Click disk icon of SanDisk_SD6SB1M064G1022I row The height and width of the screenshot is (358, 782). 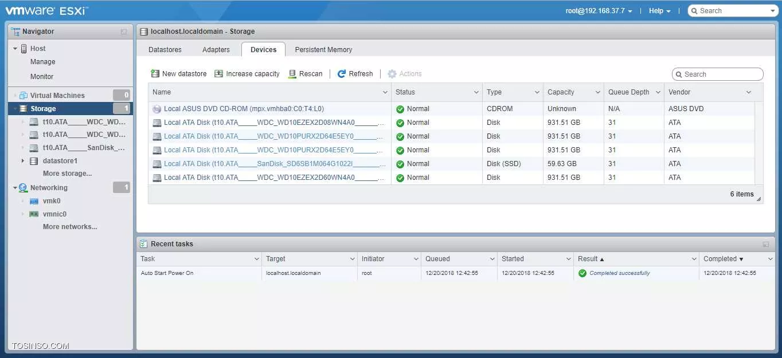coord(157,164)
